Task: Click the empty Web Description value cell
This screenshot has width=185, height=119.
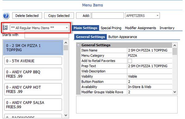Action: pyautogui.click(x=150, y=71)
